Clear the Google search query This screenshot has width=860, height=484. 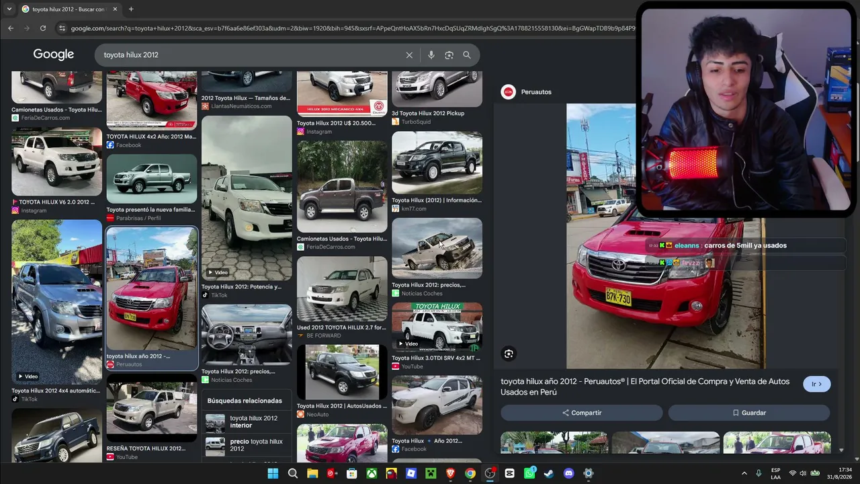409,55
